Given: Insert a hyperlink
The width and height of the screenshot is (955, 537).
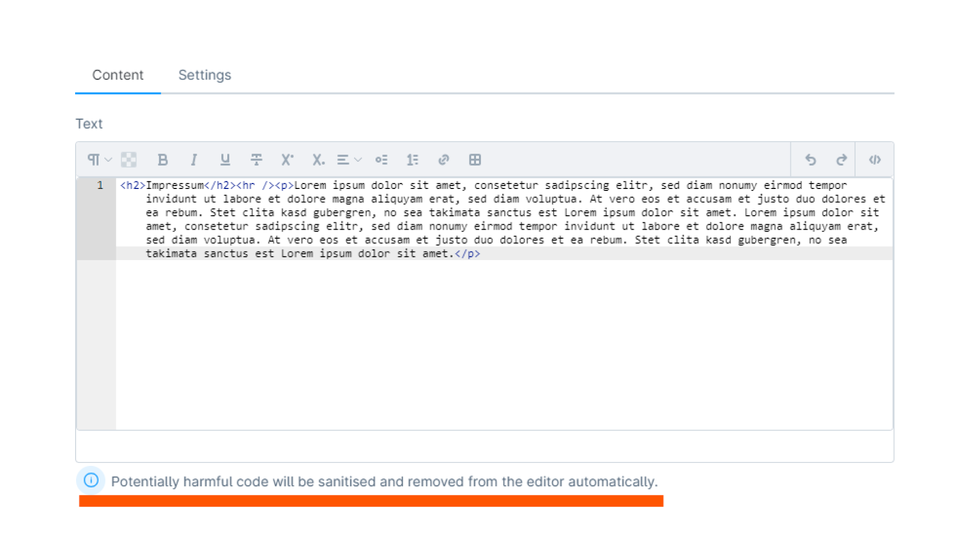Looking at the screenshot, I should tap(444, 160).
